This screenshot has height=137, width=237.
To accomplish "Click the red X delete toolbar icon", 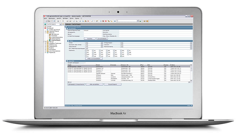I will pos(88,21).
